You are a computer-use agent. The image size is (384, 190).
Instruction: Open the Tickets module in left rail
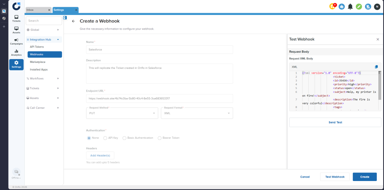[16, 19]
